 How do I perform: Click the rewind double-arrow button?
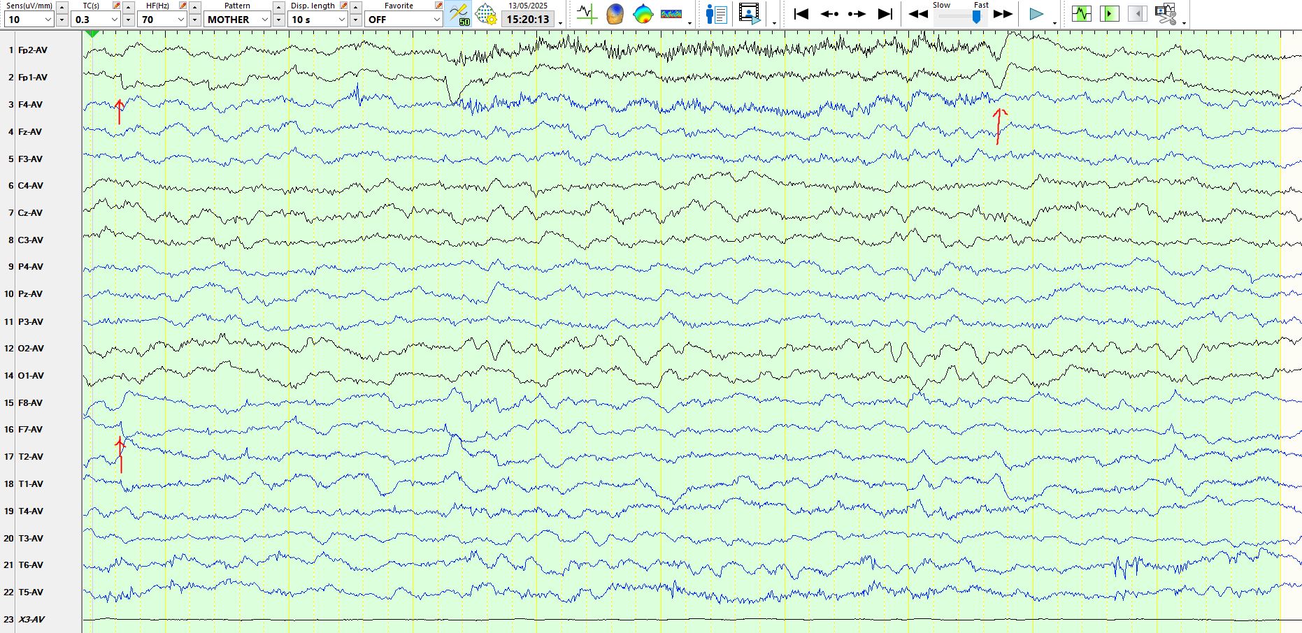(918, 14)
